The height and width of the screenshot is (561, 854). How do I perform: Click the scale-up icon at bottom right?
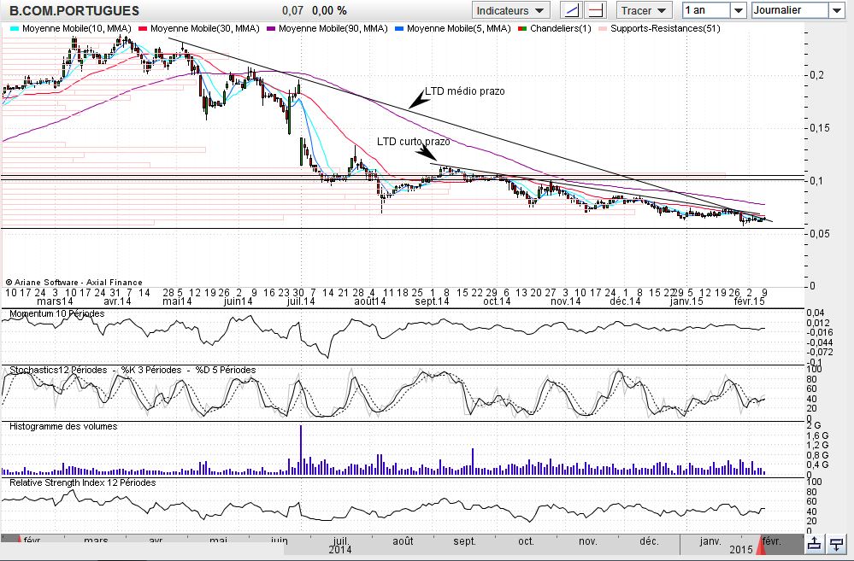[x=814, y=544]
